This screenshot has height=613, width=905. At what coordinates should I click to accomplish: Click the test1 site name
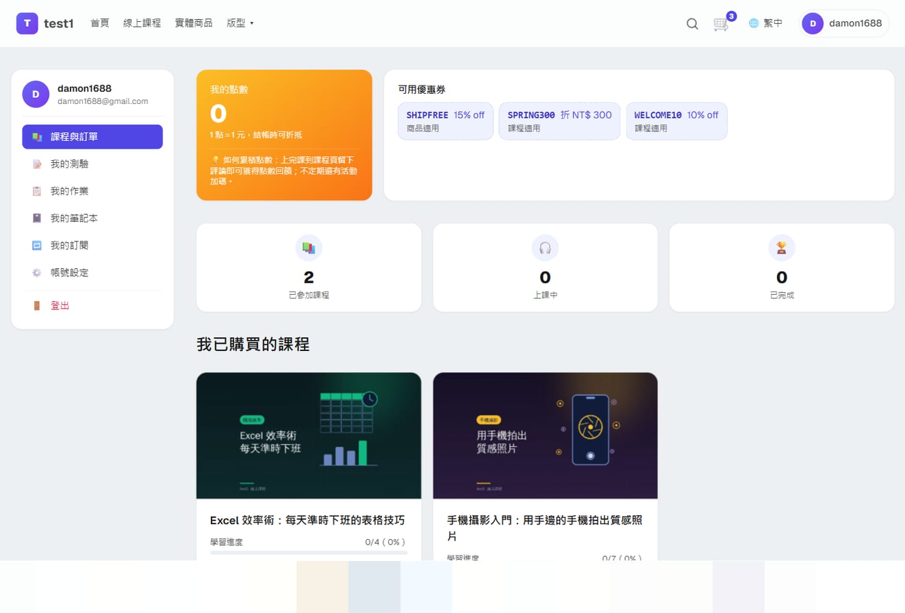click(x=59, y=23)
